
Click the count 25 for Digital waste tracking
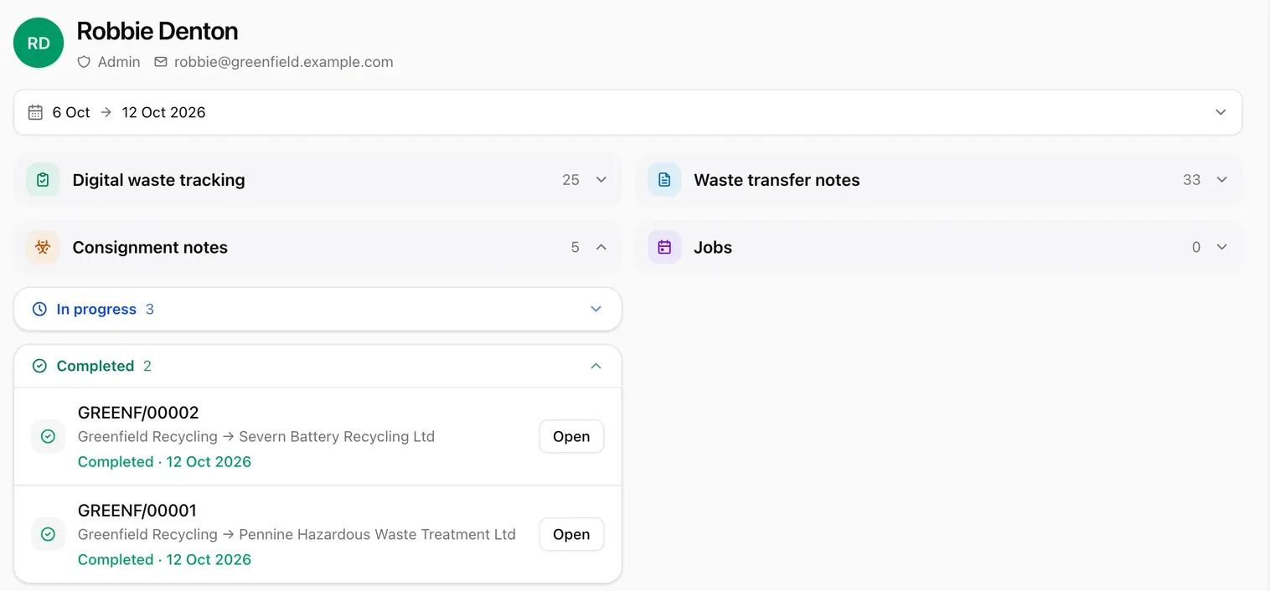[570, 180]
